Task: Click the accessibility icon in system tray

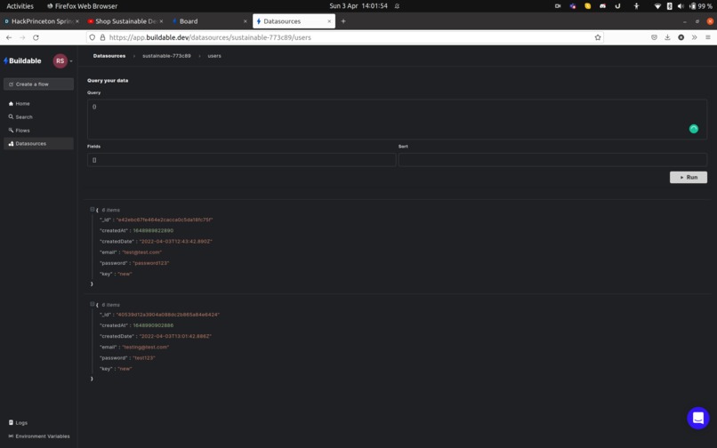Action: coord(636,6)
